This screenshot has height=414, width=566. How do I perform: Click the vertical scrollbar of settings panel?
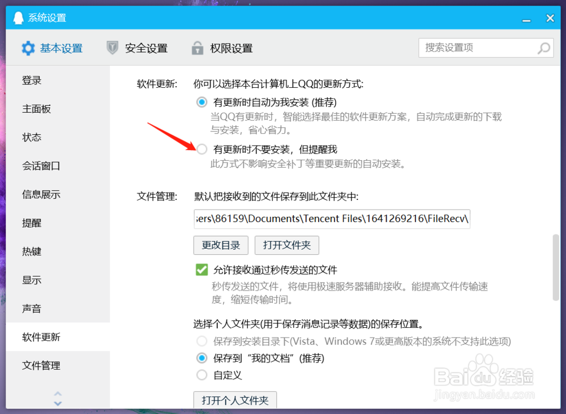point(556,267)
